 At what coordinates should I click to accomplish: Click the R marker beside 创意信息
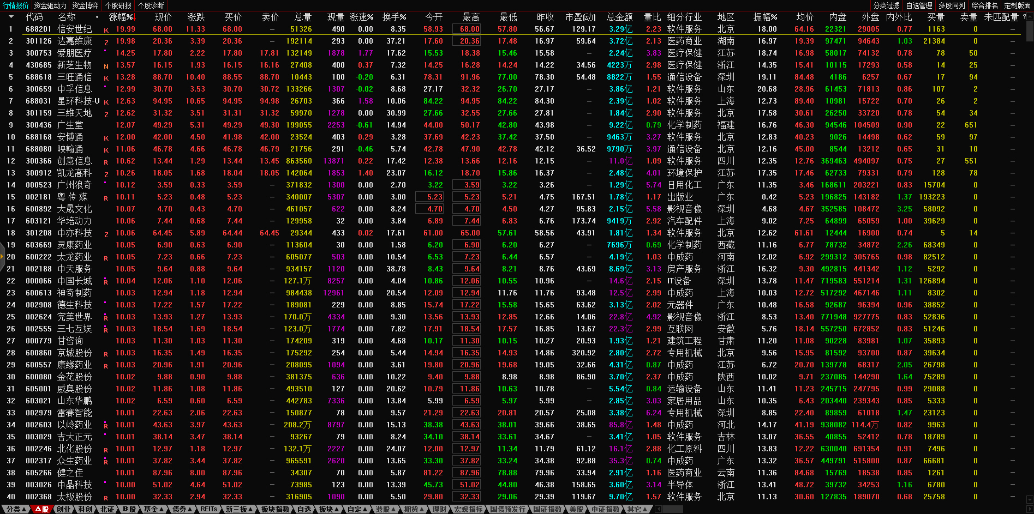click(106, 162)
